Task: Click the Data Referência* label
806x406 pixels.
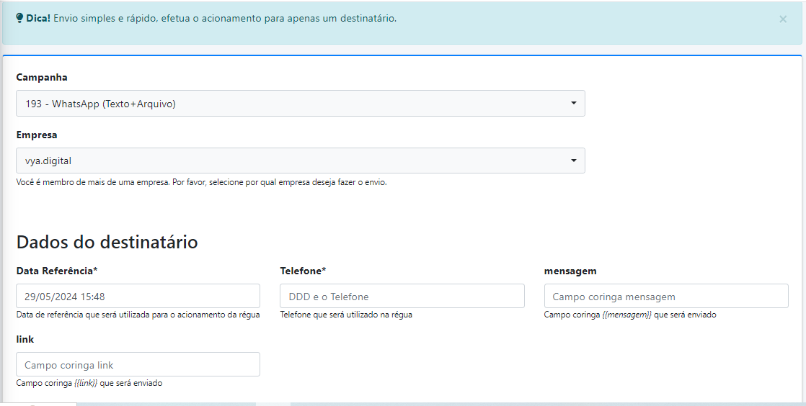Action: pos(56,271)
